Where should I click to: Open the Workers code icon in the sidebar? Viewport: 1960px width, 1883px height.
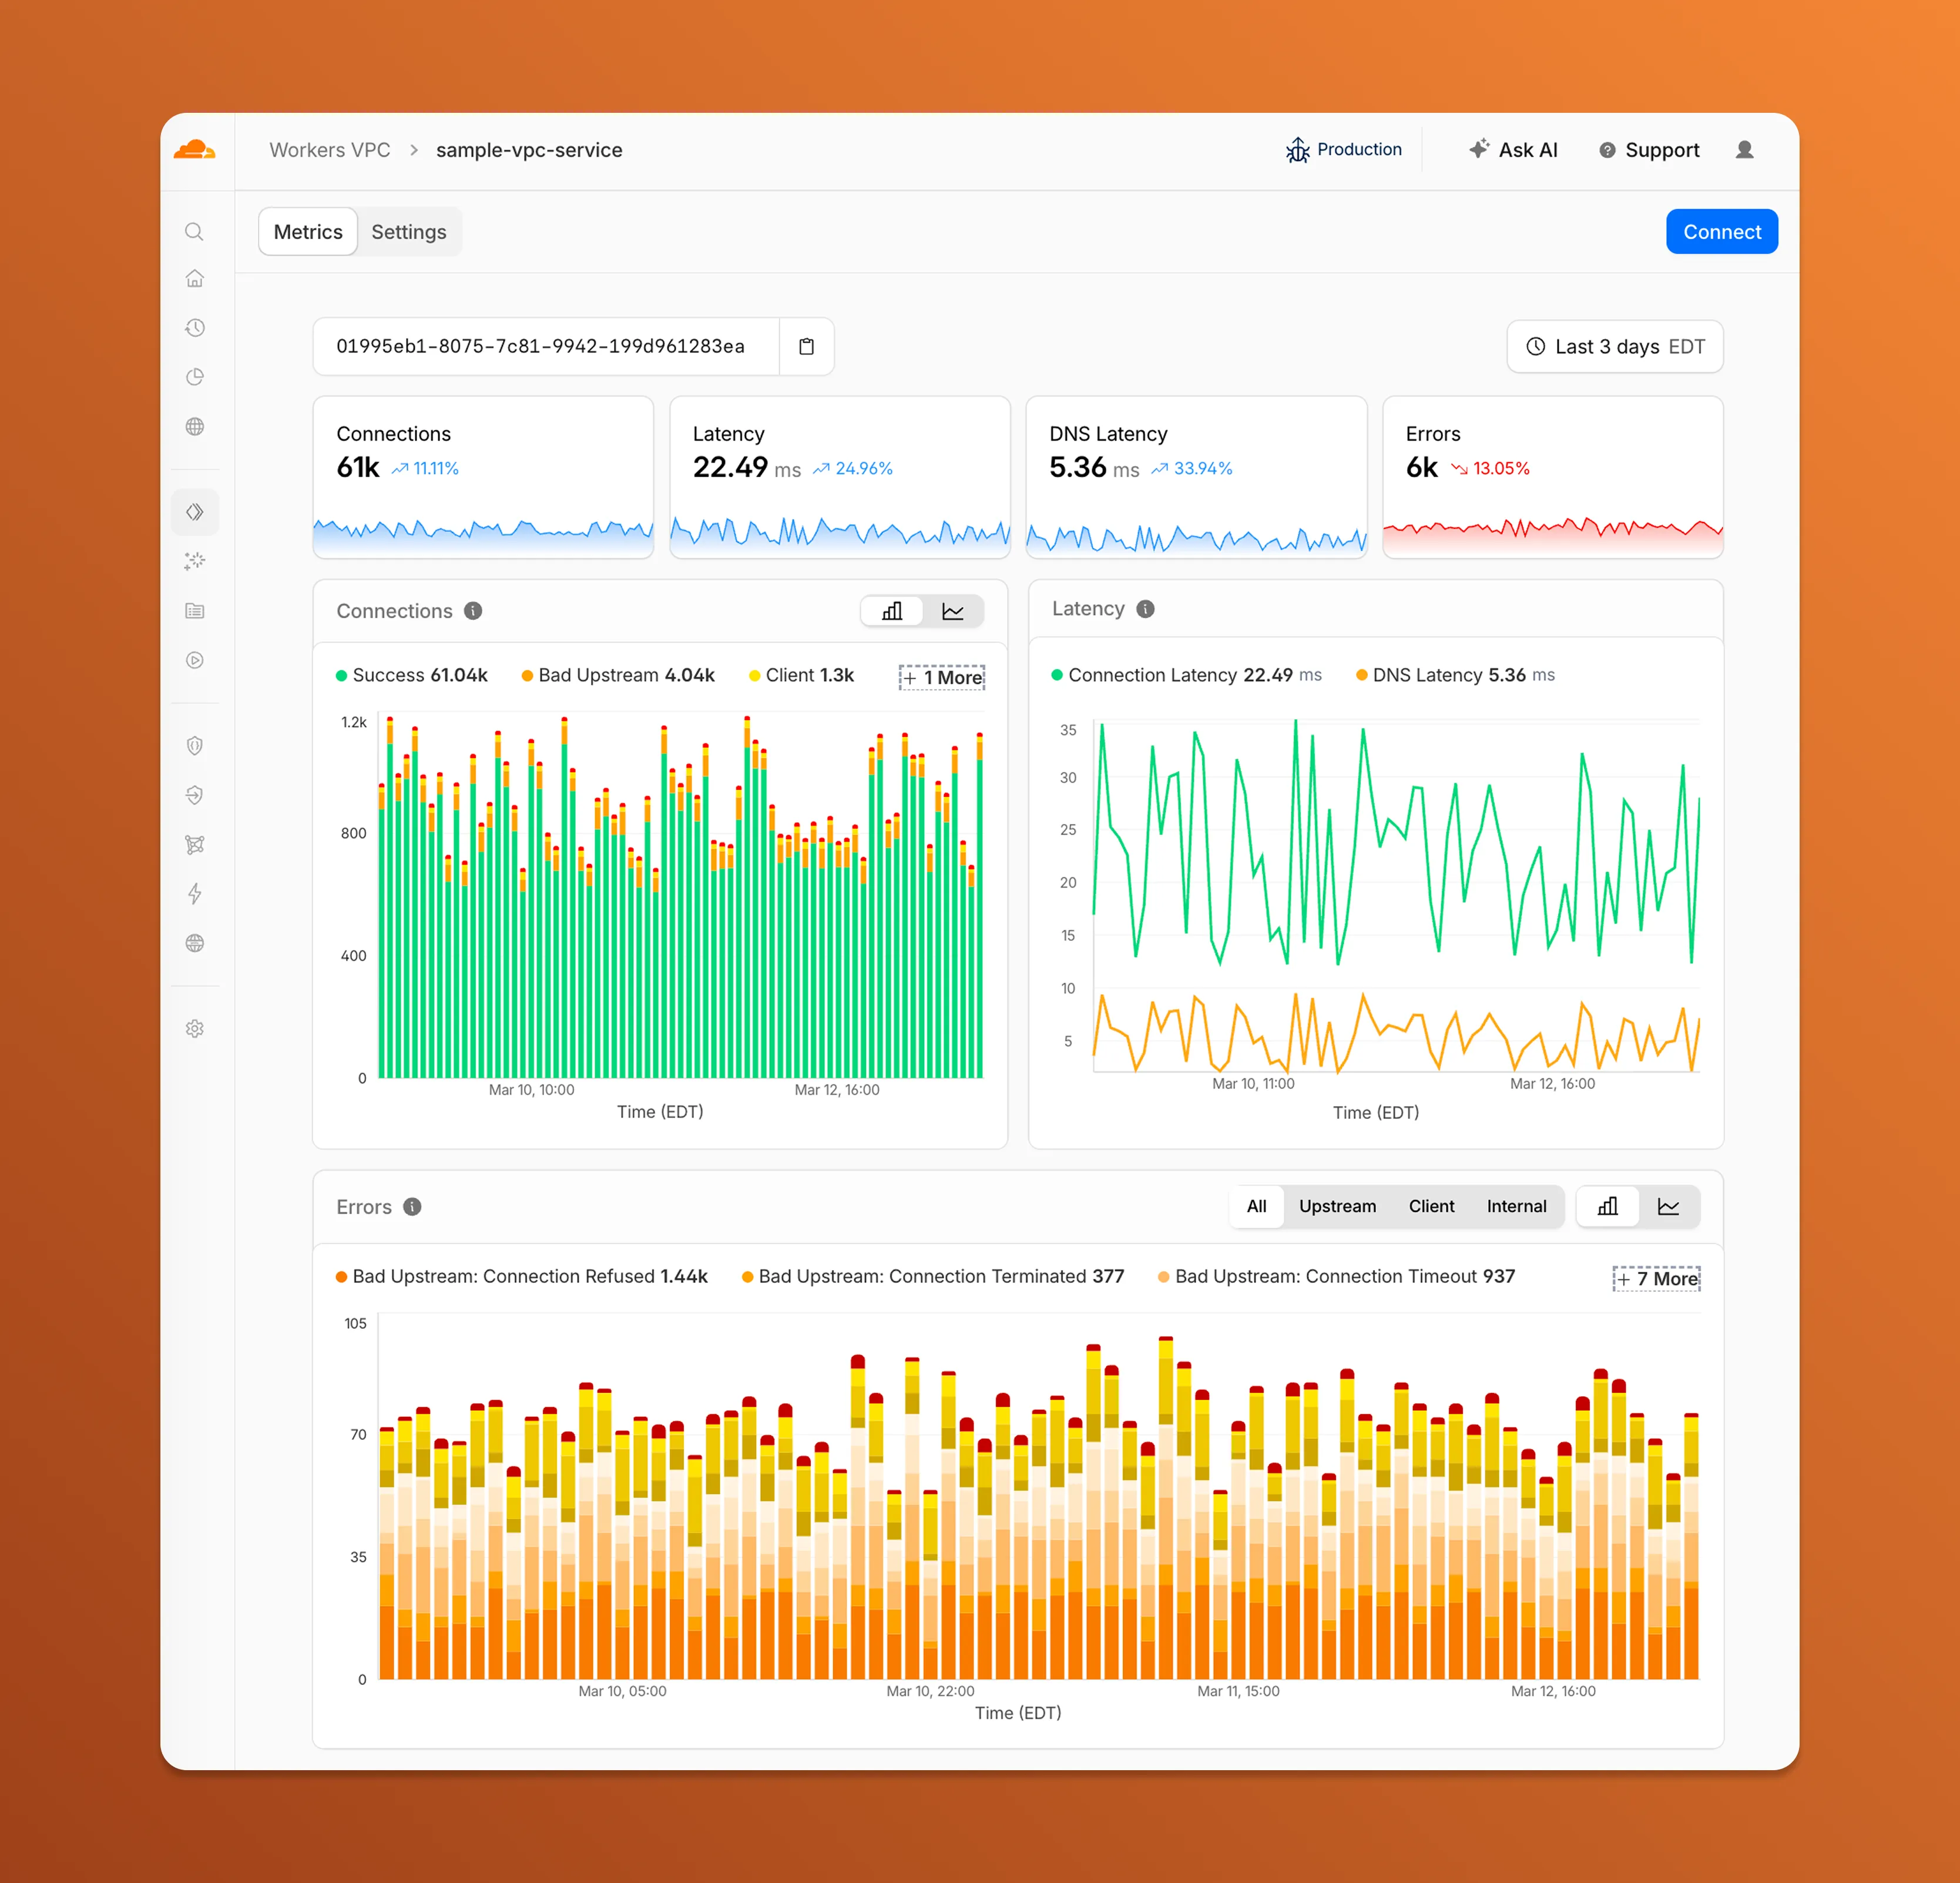pyautogui.click(x=195, y=511)
